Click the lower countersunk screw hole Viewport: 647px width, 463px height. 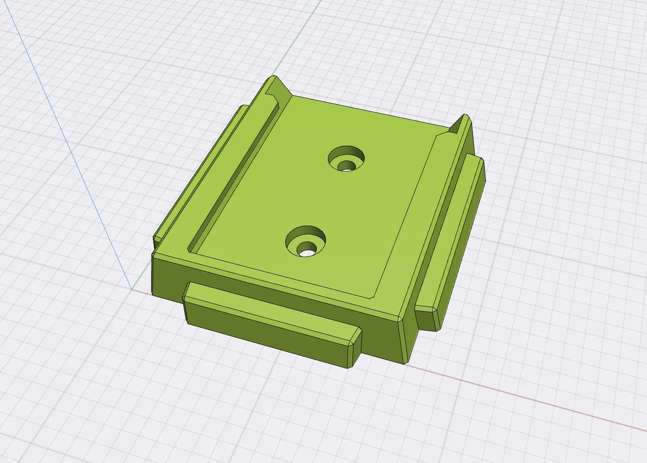305,241
